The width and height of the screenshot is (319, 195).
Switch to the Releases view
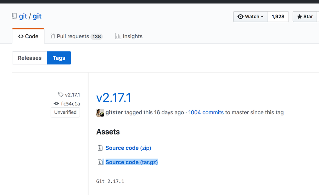click(29, 58)
